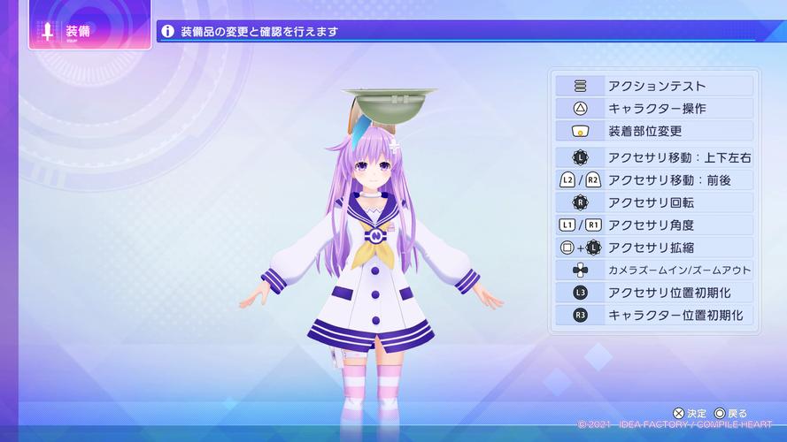Select the R stick icon for アクセサリ回転
This screenshot has height=442, width=787.
(x=580, y=202)
